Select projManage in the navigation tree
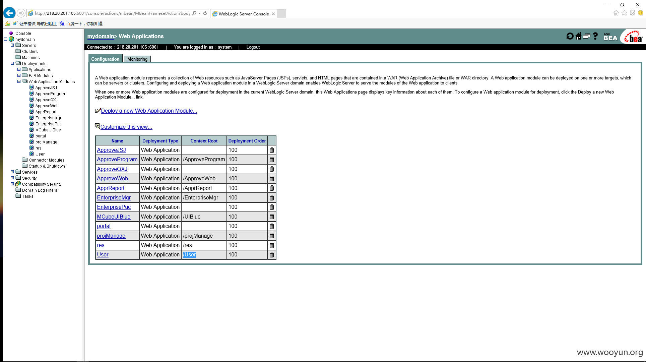 pos(46,142)
